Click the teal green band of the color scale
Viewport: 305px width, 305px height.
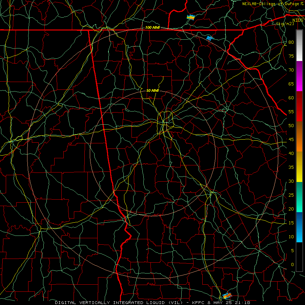coord(299,197)
